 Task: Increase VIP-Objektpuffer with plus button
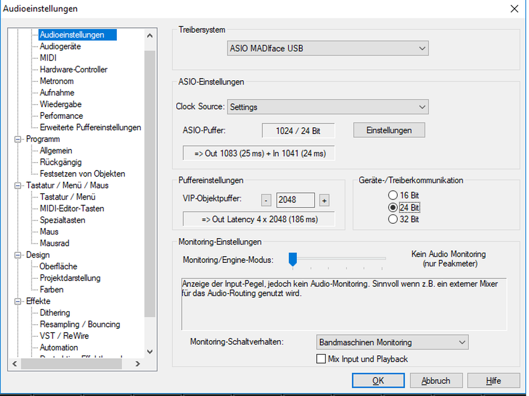[324, 201]
